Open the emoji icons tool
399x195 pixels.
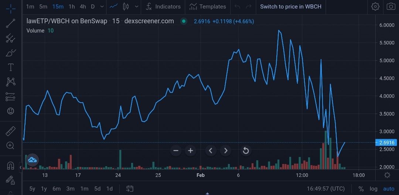[x=10, y=111]
